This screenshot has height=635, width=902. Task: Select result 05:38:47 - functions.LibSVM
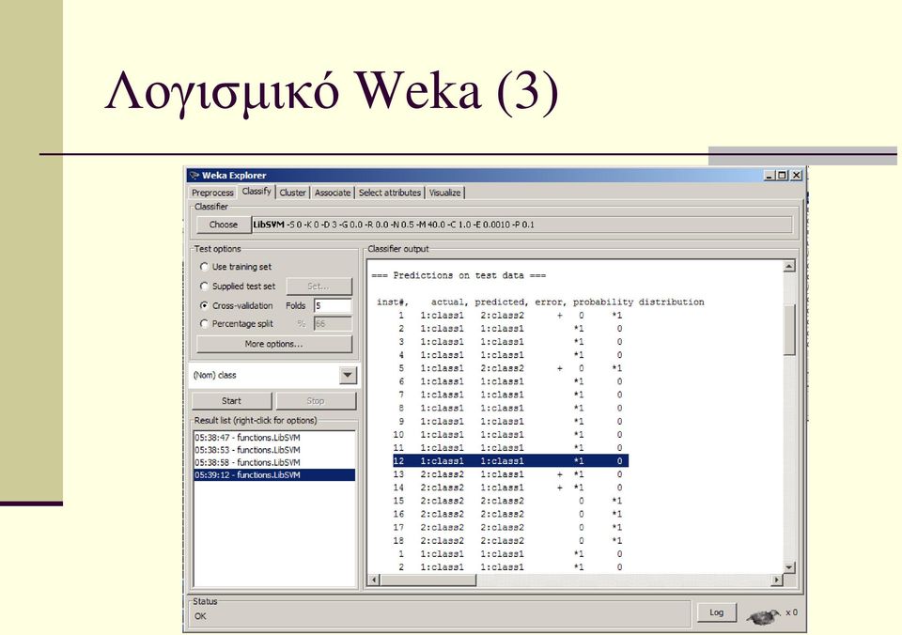[x=274, y=438]
